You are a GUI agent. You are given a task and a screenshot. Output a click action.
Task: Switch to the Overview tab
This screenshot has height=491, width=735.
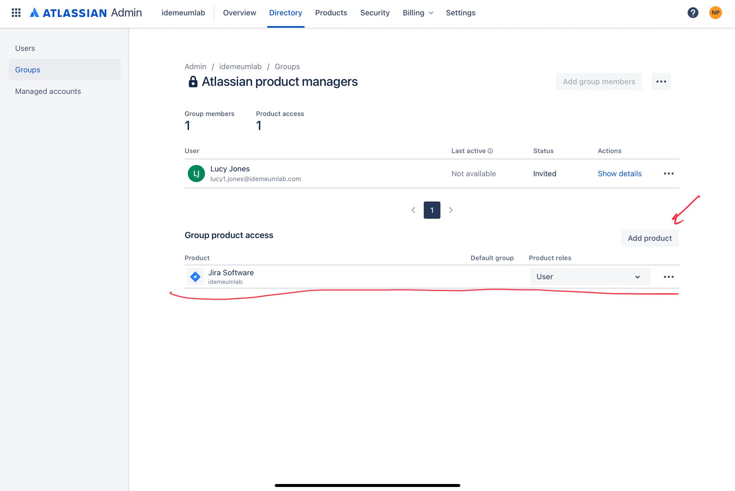[240, 13]
